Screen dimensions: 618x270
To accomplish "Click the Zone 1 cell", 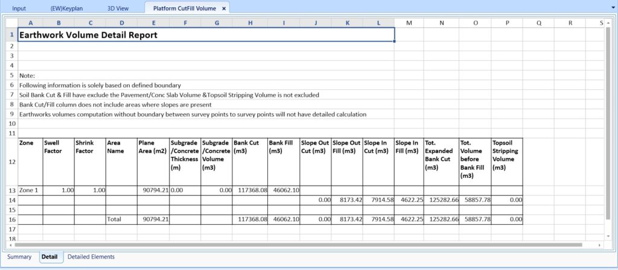I will coord(30,190).
